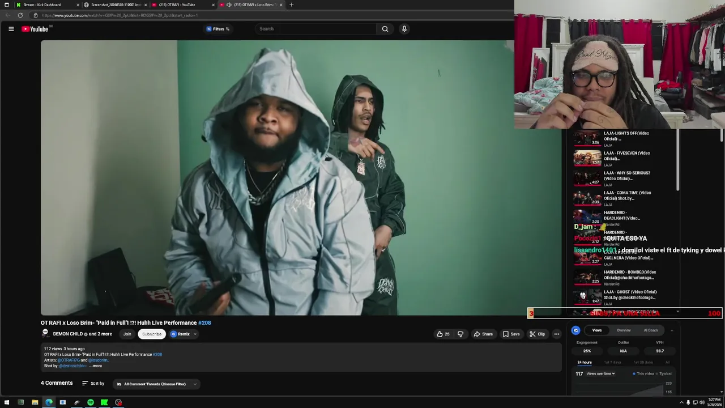Click the blue stats extension logo icon
This screenshot has height=408, width=725.
576,330
